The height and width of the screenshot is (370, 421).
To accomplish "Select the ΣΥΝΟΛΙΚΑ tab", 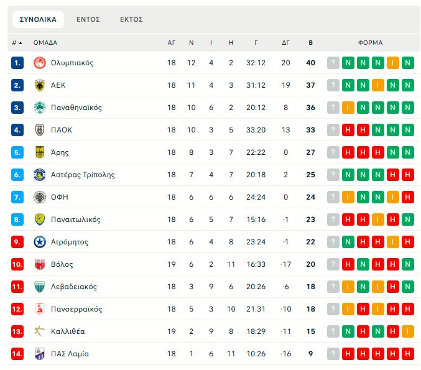I will pos(38,19).
